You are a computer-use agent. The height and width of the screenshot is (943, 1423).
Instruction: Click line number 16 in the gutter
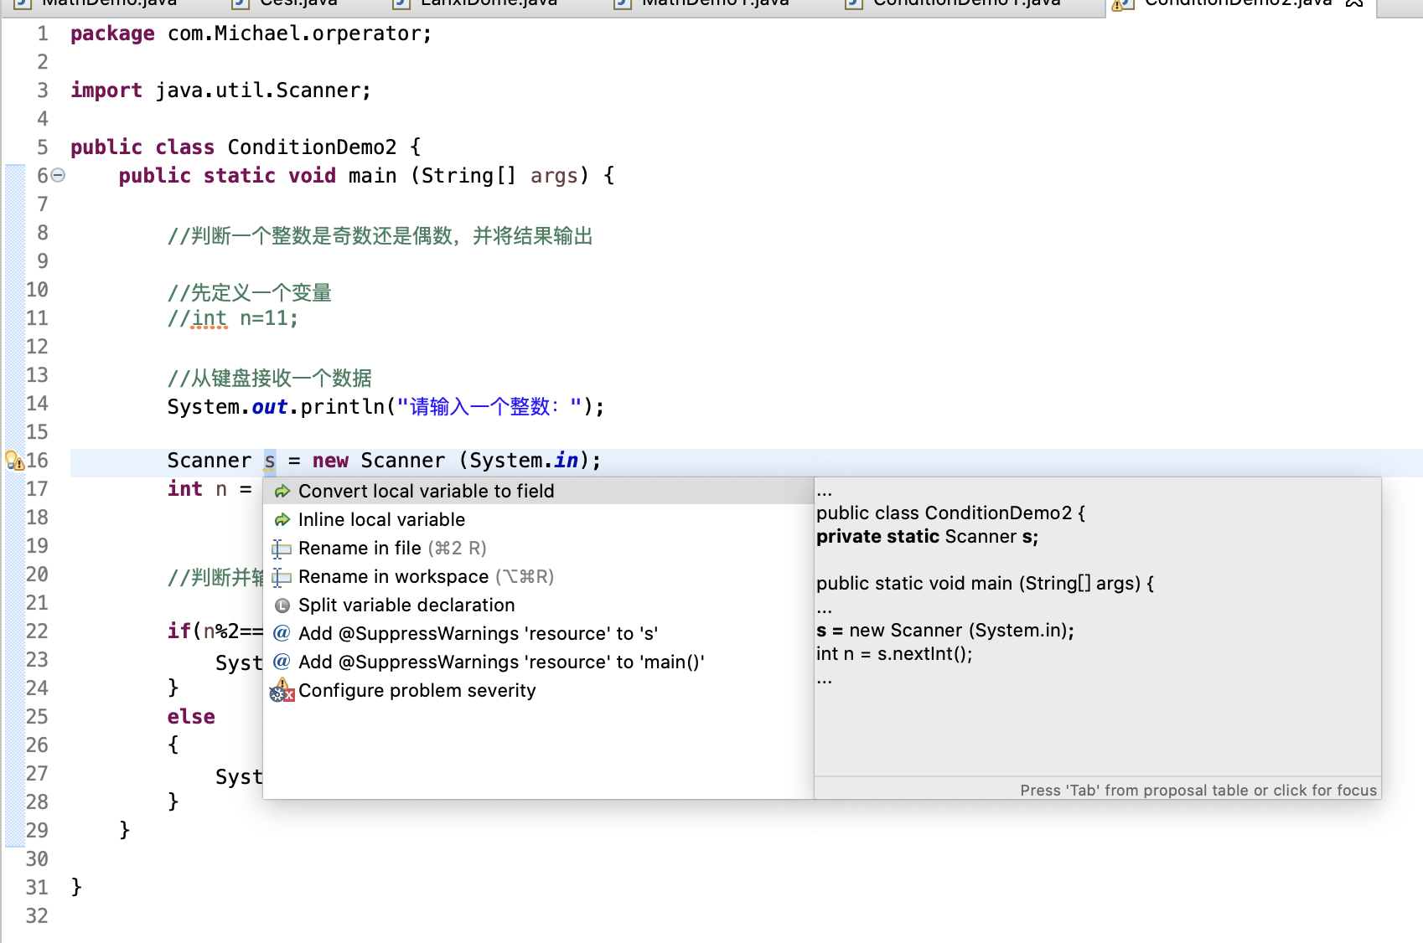[x=37, y=461]
